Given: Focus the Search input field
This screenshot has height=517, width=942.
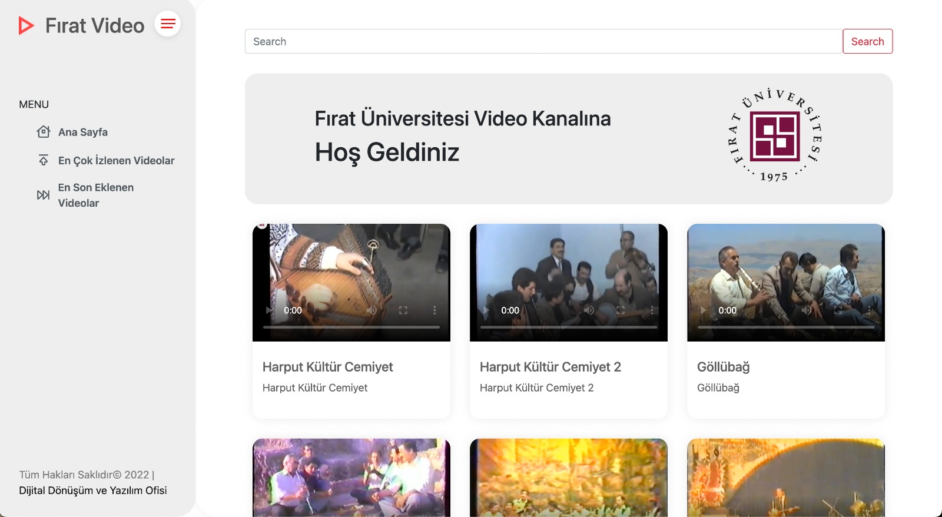Looking at the screenshot, I should click(x=543, y=41).
